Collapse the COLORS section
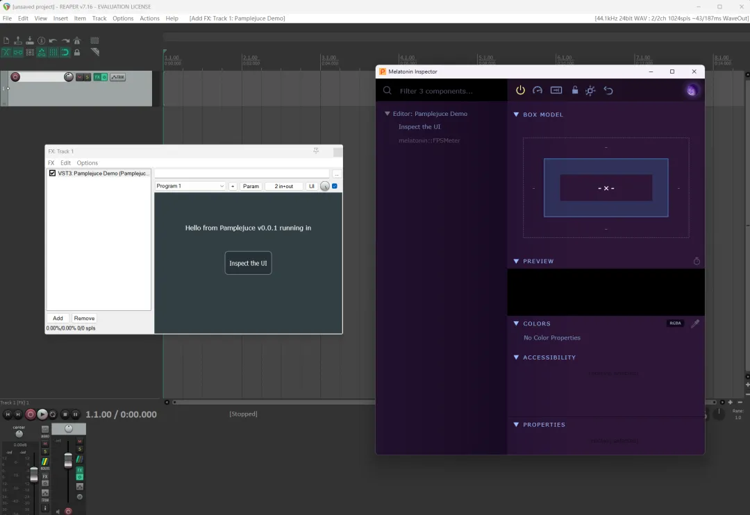Viewport: 750px width, 515px height. click(x=516, y=323)
